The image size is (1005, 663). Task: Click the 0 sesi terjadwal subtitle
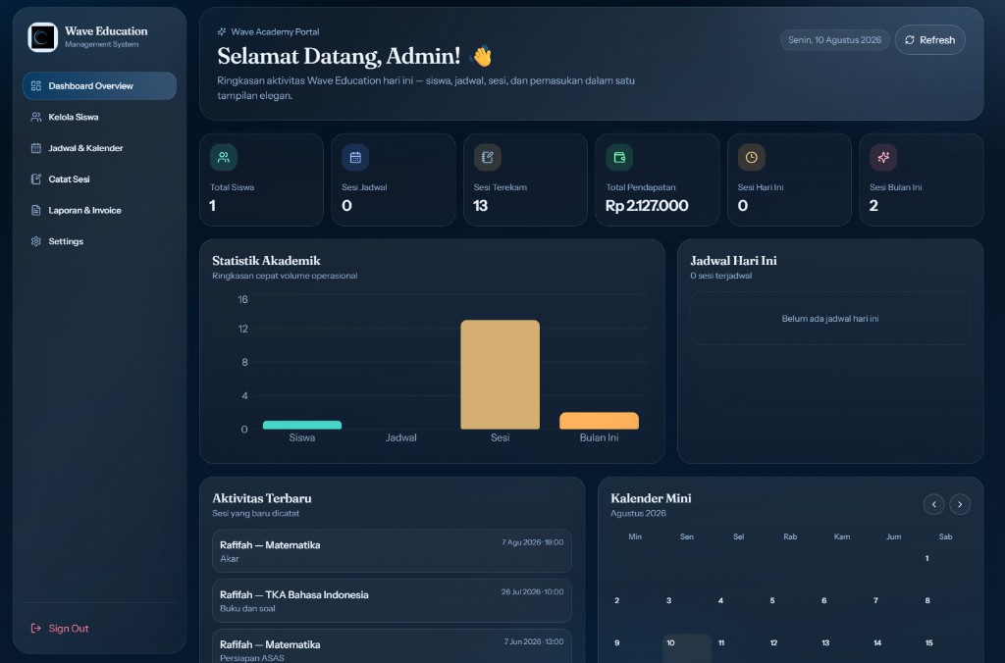(721, 276)
